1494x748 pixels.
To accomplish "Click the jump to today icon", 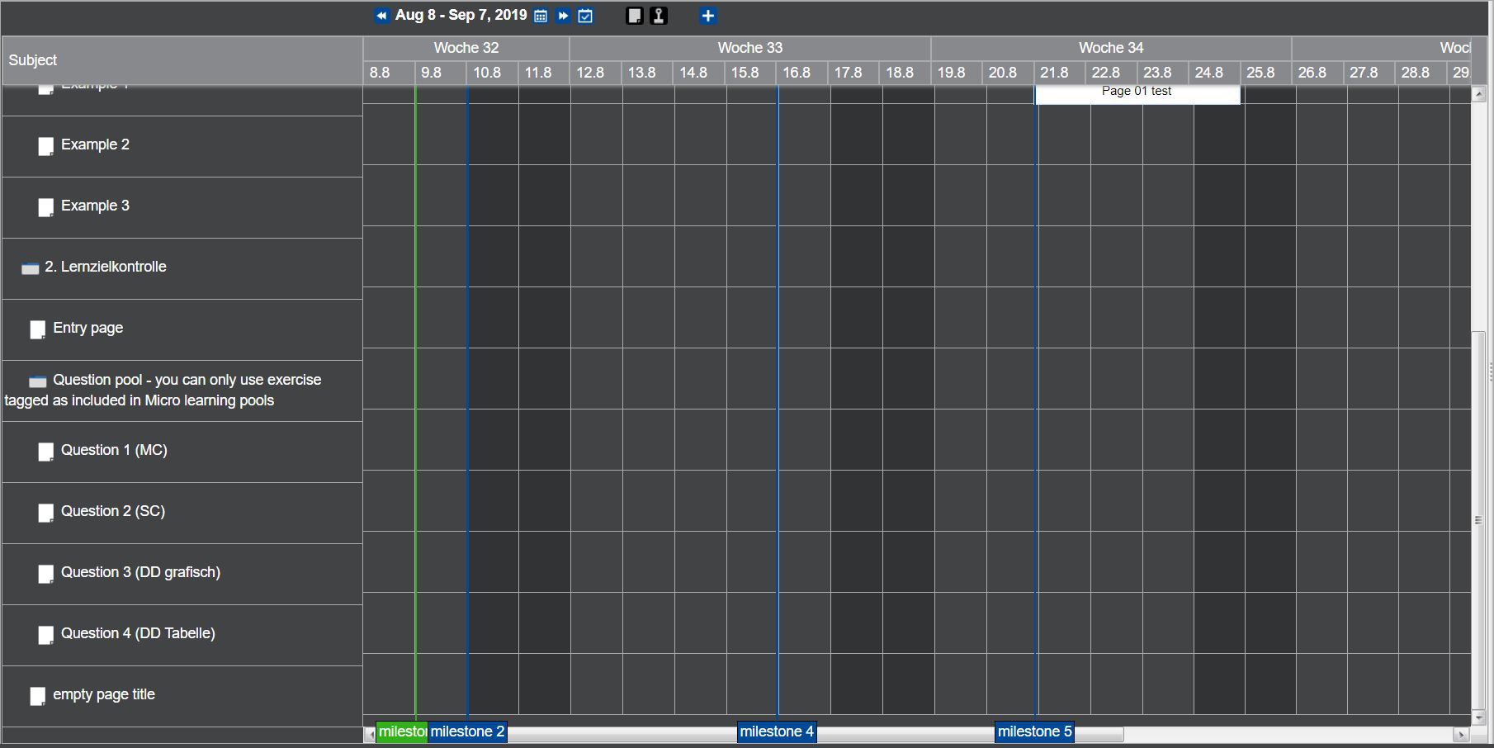I will coord(585,16).
